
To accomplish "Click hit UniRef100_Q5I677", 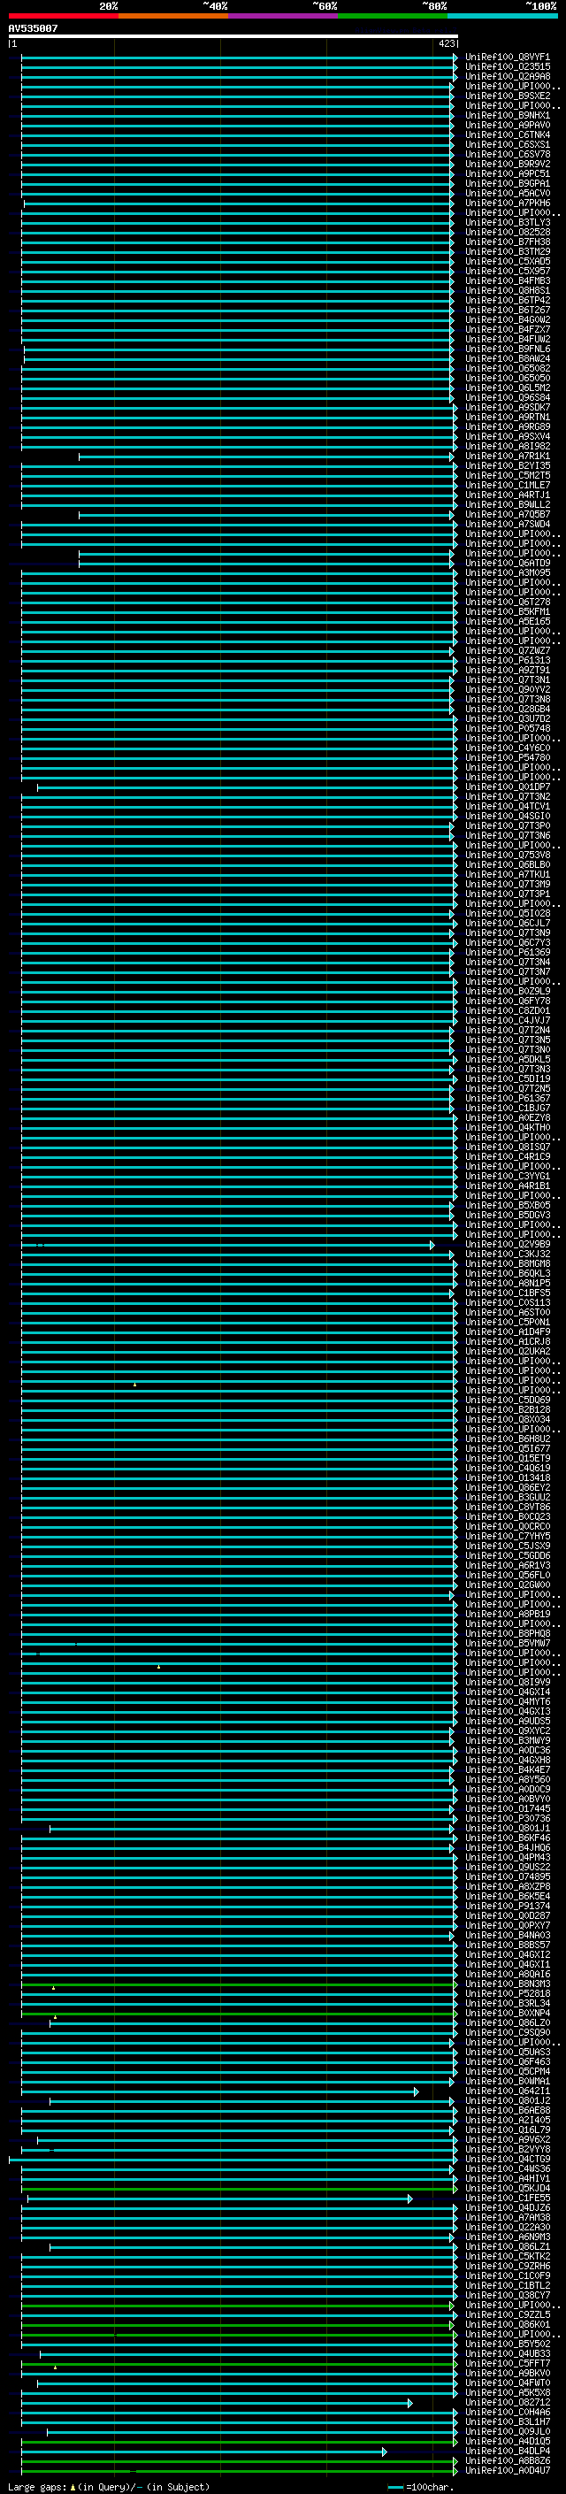I will click(507, 1448).
